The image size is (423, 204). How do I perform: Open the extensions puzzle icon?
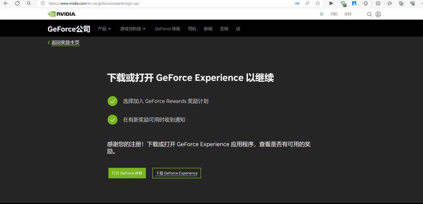point(365,3)
